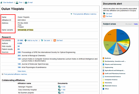Click Set alert link in Documents alert panel
Screen dimensions: 139x94
tap(109, 14)
